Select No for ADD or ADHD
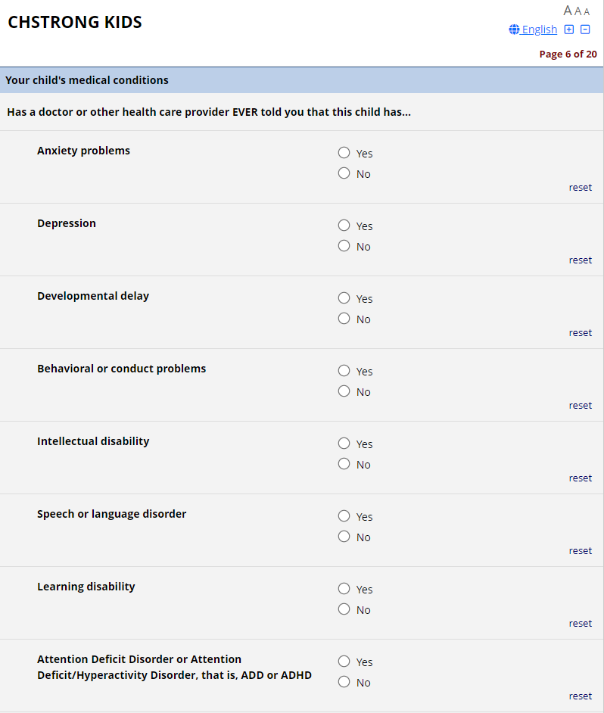This screenshot has height=713, width=604. click(x=344, y=682)
